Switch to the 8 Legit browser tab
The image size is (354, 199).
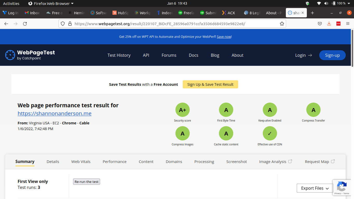click(252, 13)
